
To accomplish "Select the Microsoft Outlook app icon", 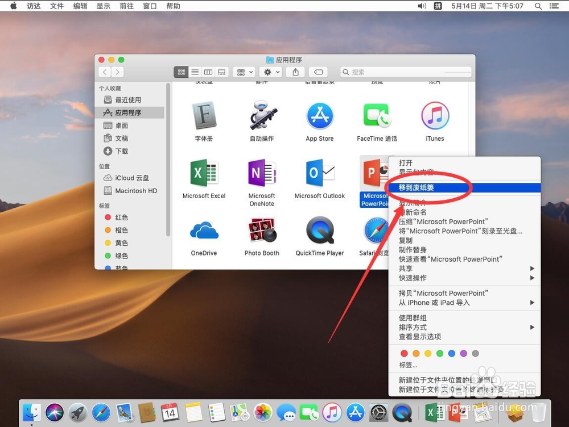I will point(320,173).
